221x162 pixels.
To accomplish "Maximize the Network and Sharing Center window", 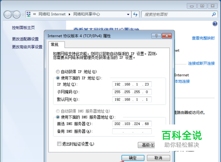I will point(202,6).
